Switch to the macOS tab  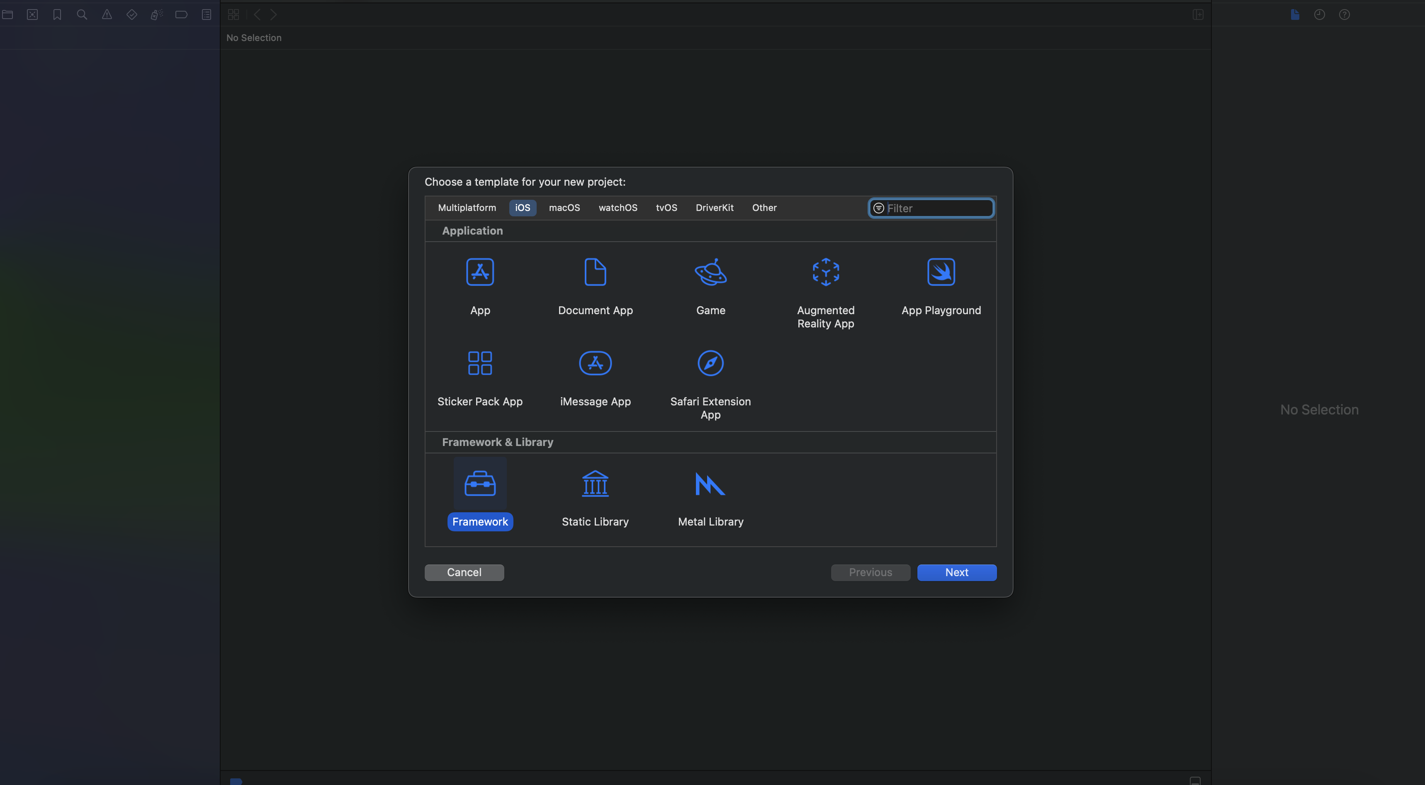[564, 208]
